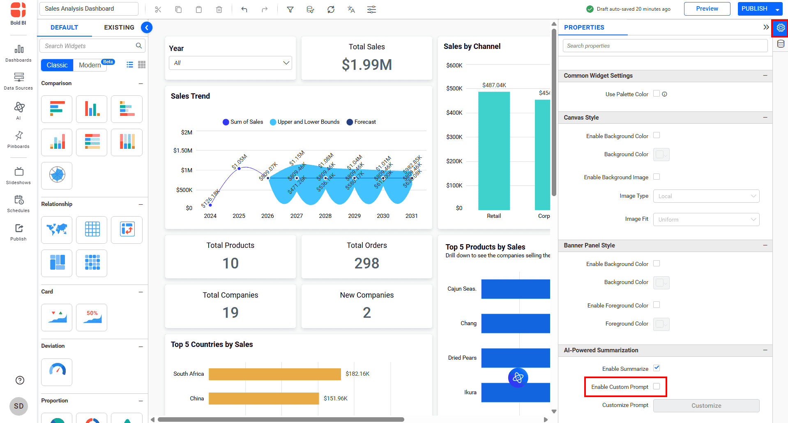
Task: Open Data Sources in left sidebar
Action: click(x=18, y=81)
